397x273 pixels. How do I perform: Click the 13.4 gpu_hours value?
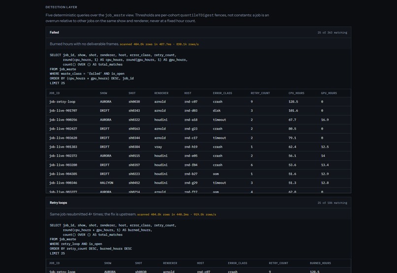click(325, 165)
